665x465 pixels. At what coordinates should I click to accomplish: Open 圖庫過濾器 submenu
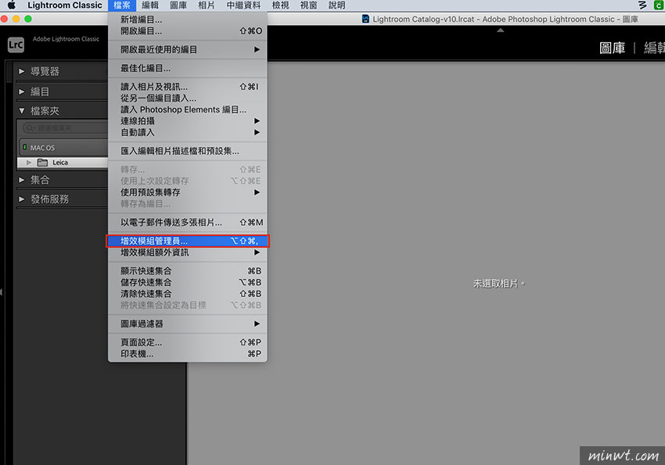tap(188, 324)
